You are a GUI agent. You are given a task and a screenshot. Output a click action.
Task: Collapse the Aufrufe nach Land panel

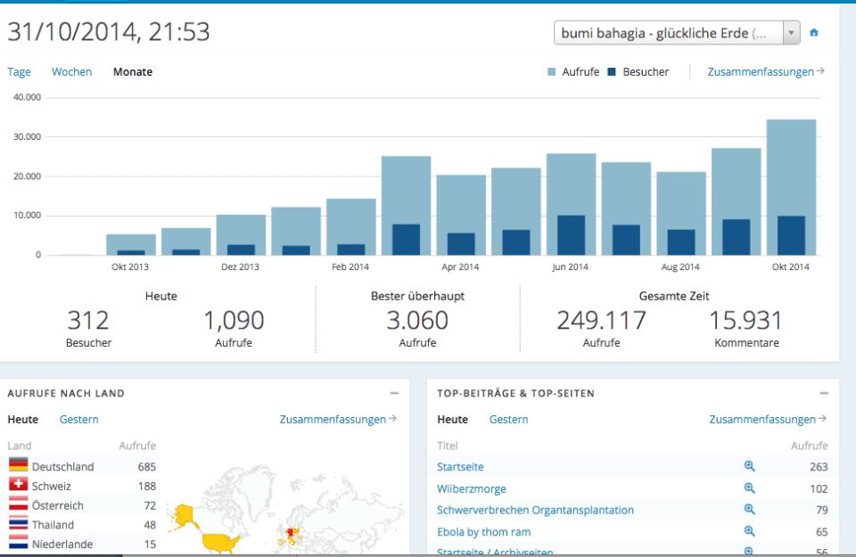point(394,393)
